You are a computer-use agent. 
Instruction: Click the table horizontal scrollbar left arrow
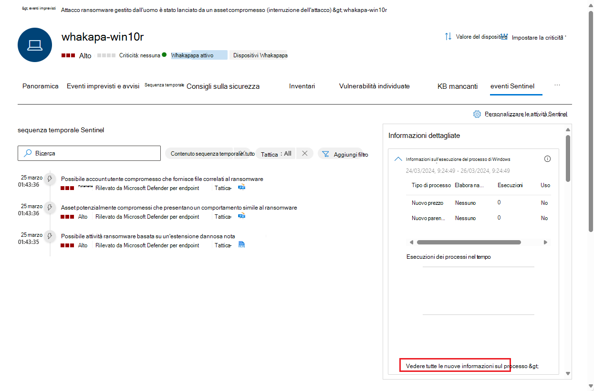point(411,243)
